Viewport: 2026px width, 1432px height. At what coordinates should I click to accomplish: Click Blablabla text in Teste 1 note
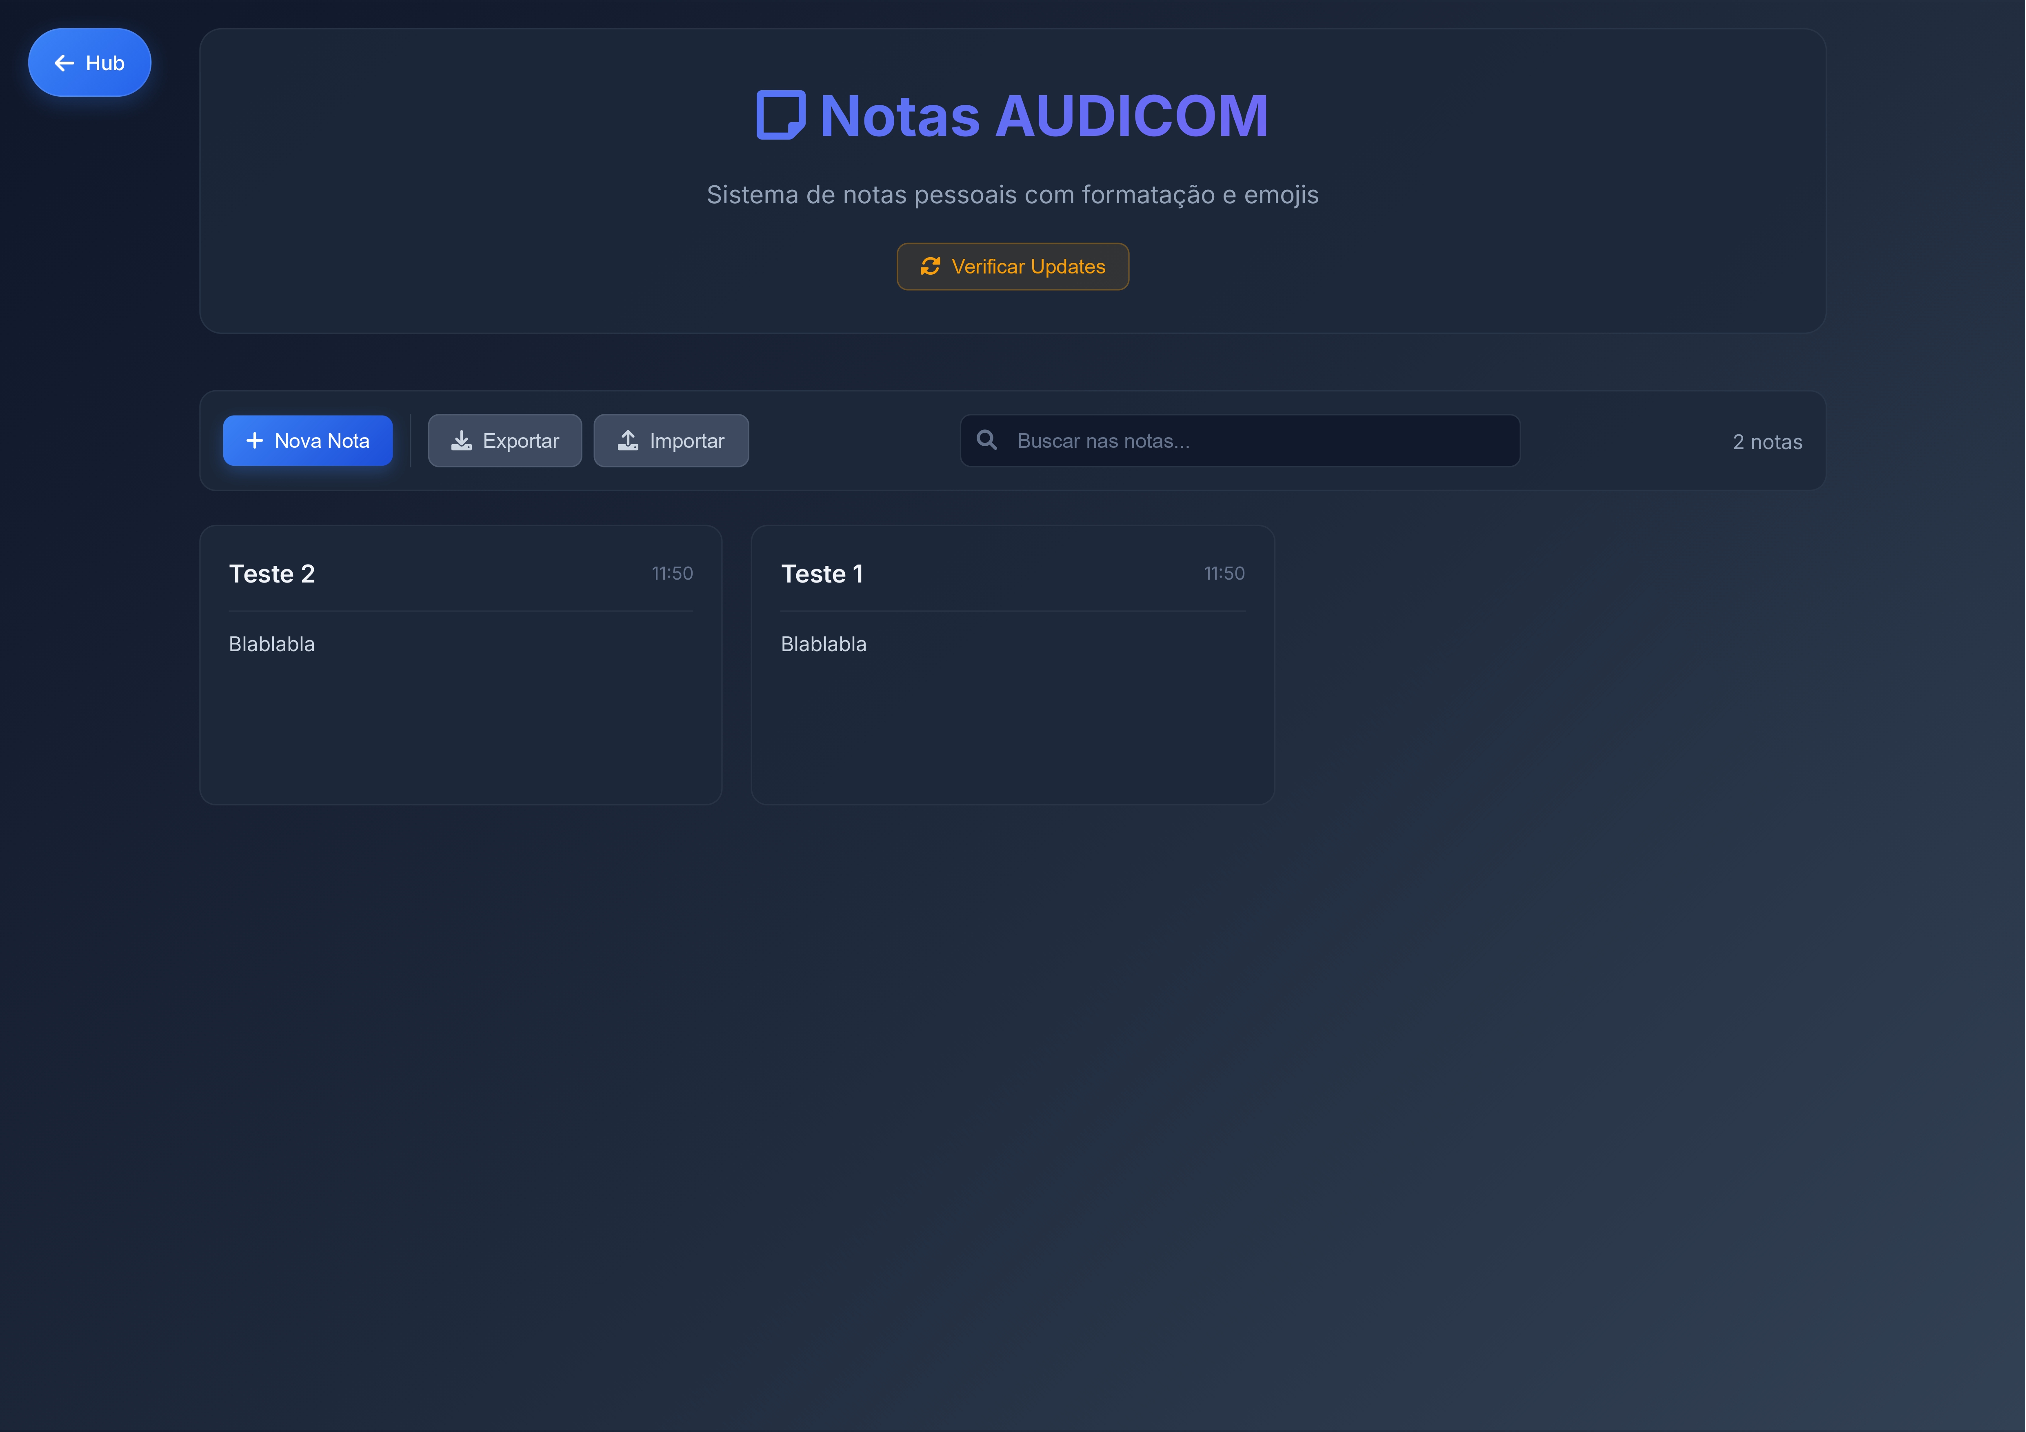(823, 644)
